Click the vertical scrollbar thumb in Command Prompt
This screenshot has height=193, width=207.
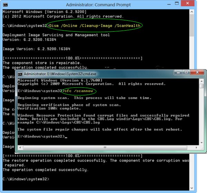192,25
